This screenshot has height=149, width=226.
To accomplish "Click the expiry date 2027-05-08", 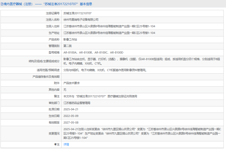I will click(71, 123).
